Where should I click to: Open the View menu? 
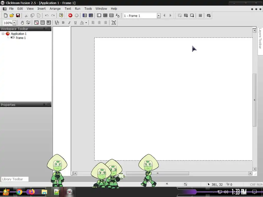pyautogui.click(x=30, y=8)
